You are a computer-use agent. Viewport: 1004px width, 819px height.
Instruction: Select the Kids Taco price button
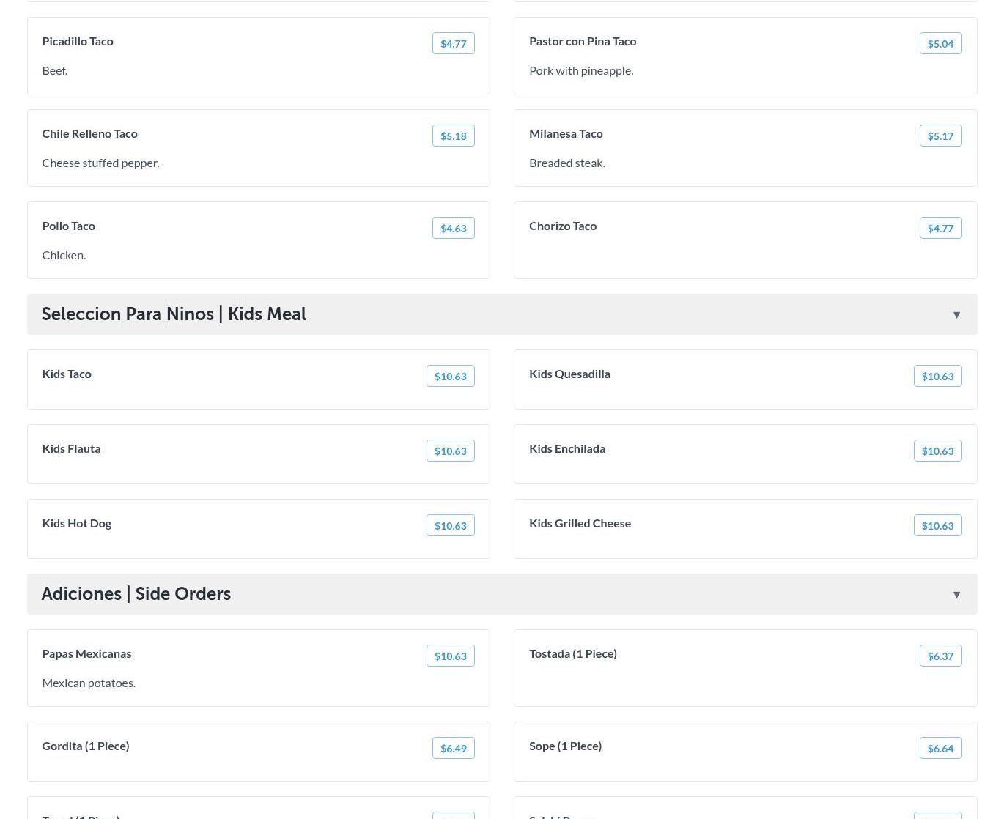[x=450, y=377]
